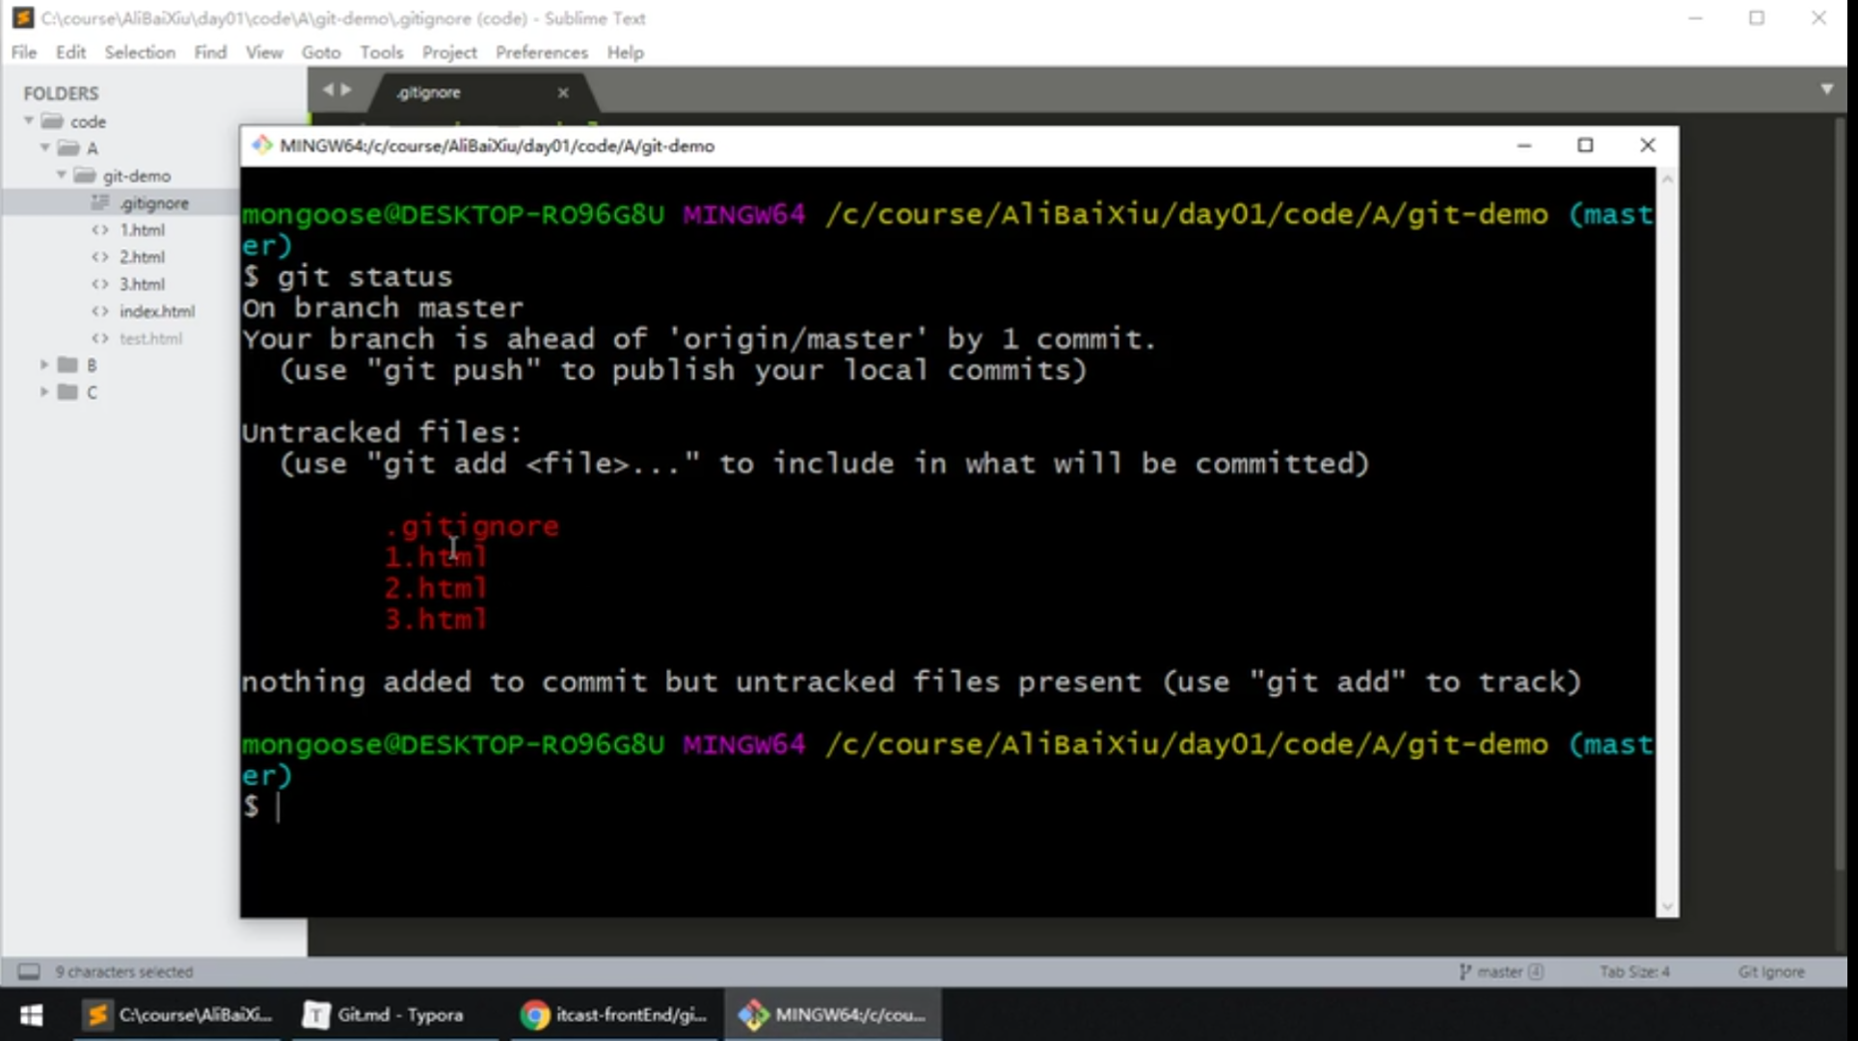Open the Goto menu

[x=321, y=52]
